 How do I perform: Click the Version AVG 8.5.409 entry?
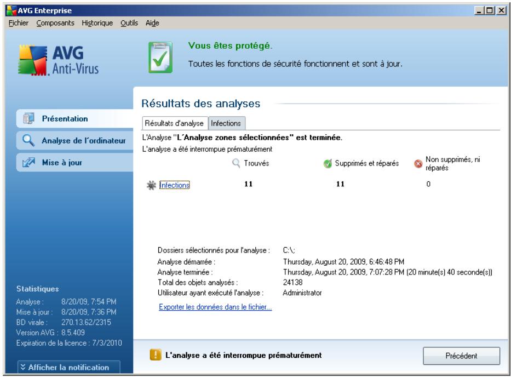(50, 333)
